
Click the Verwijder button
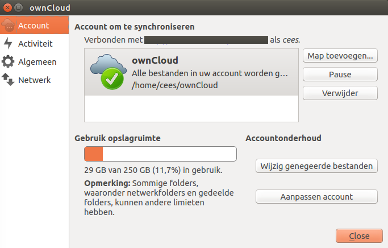[340, 93]
